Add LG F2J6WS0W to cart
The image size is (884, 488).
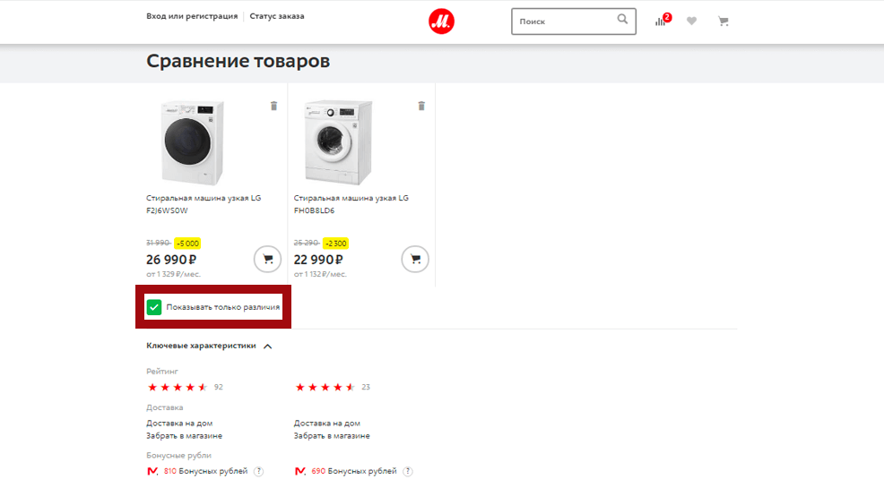(x=267, y=259)
